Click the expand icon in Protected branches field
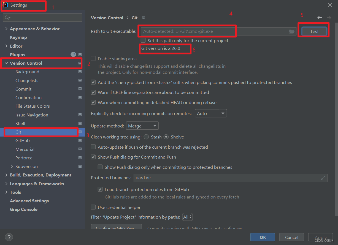 coord(323,178)
